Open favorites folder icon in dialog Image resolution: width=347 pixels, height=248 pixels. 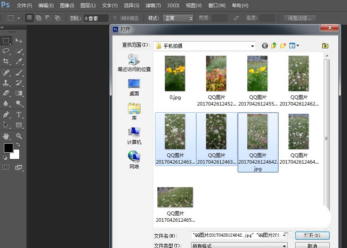(x=325, y=46)
